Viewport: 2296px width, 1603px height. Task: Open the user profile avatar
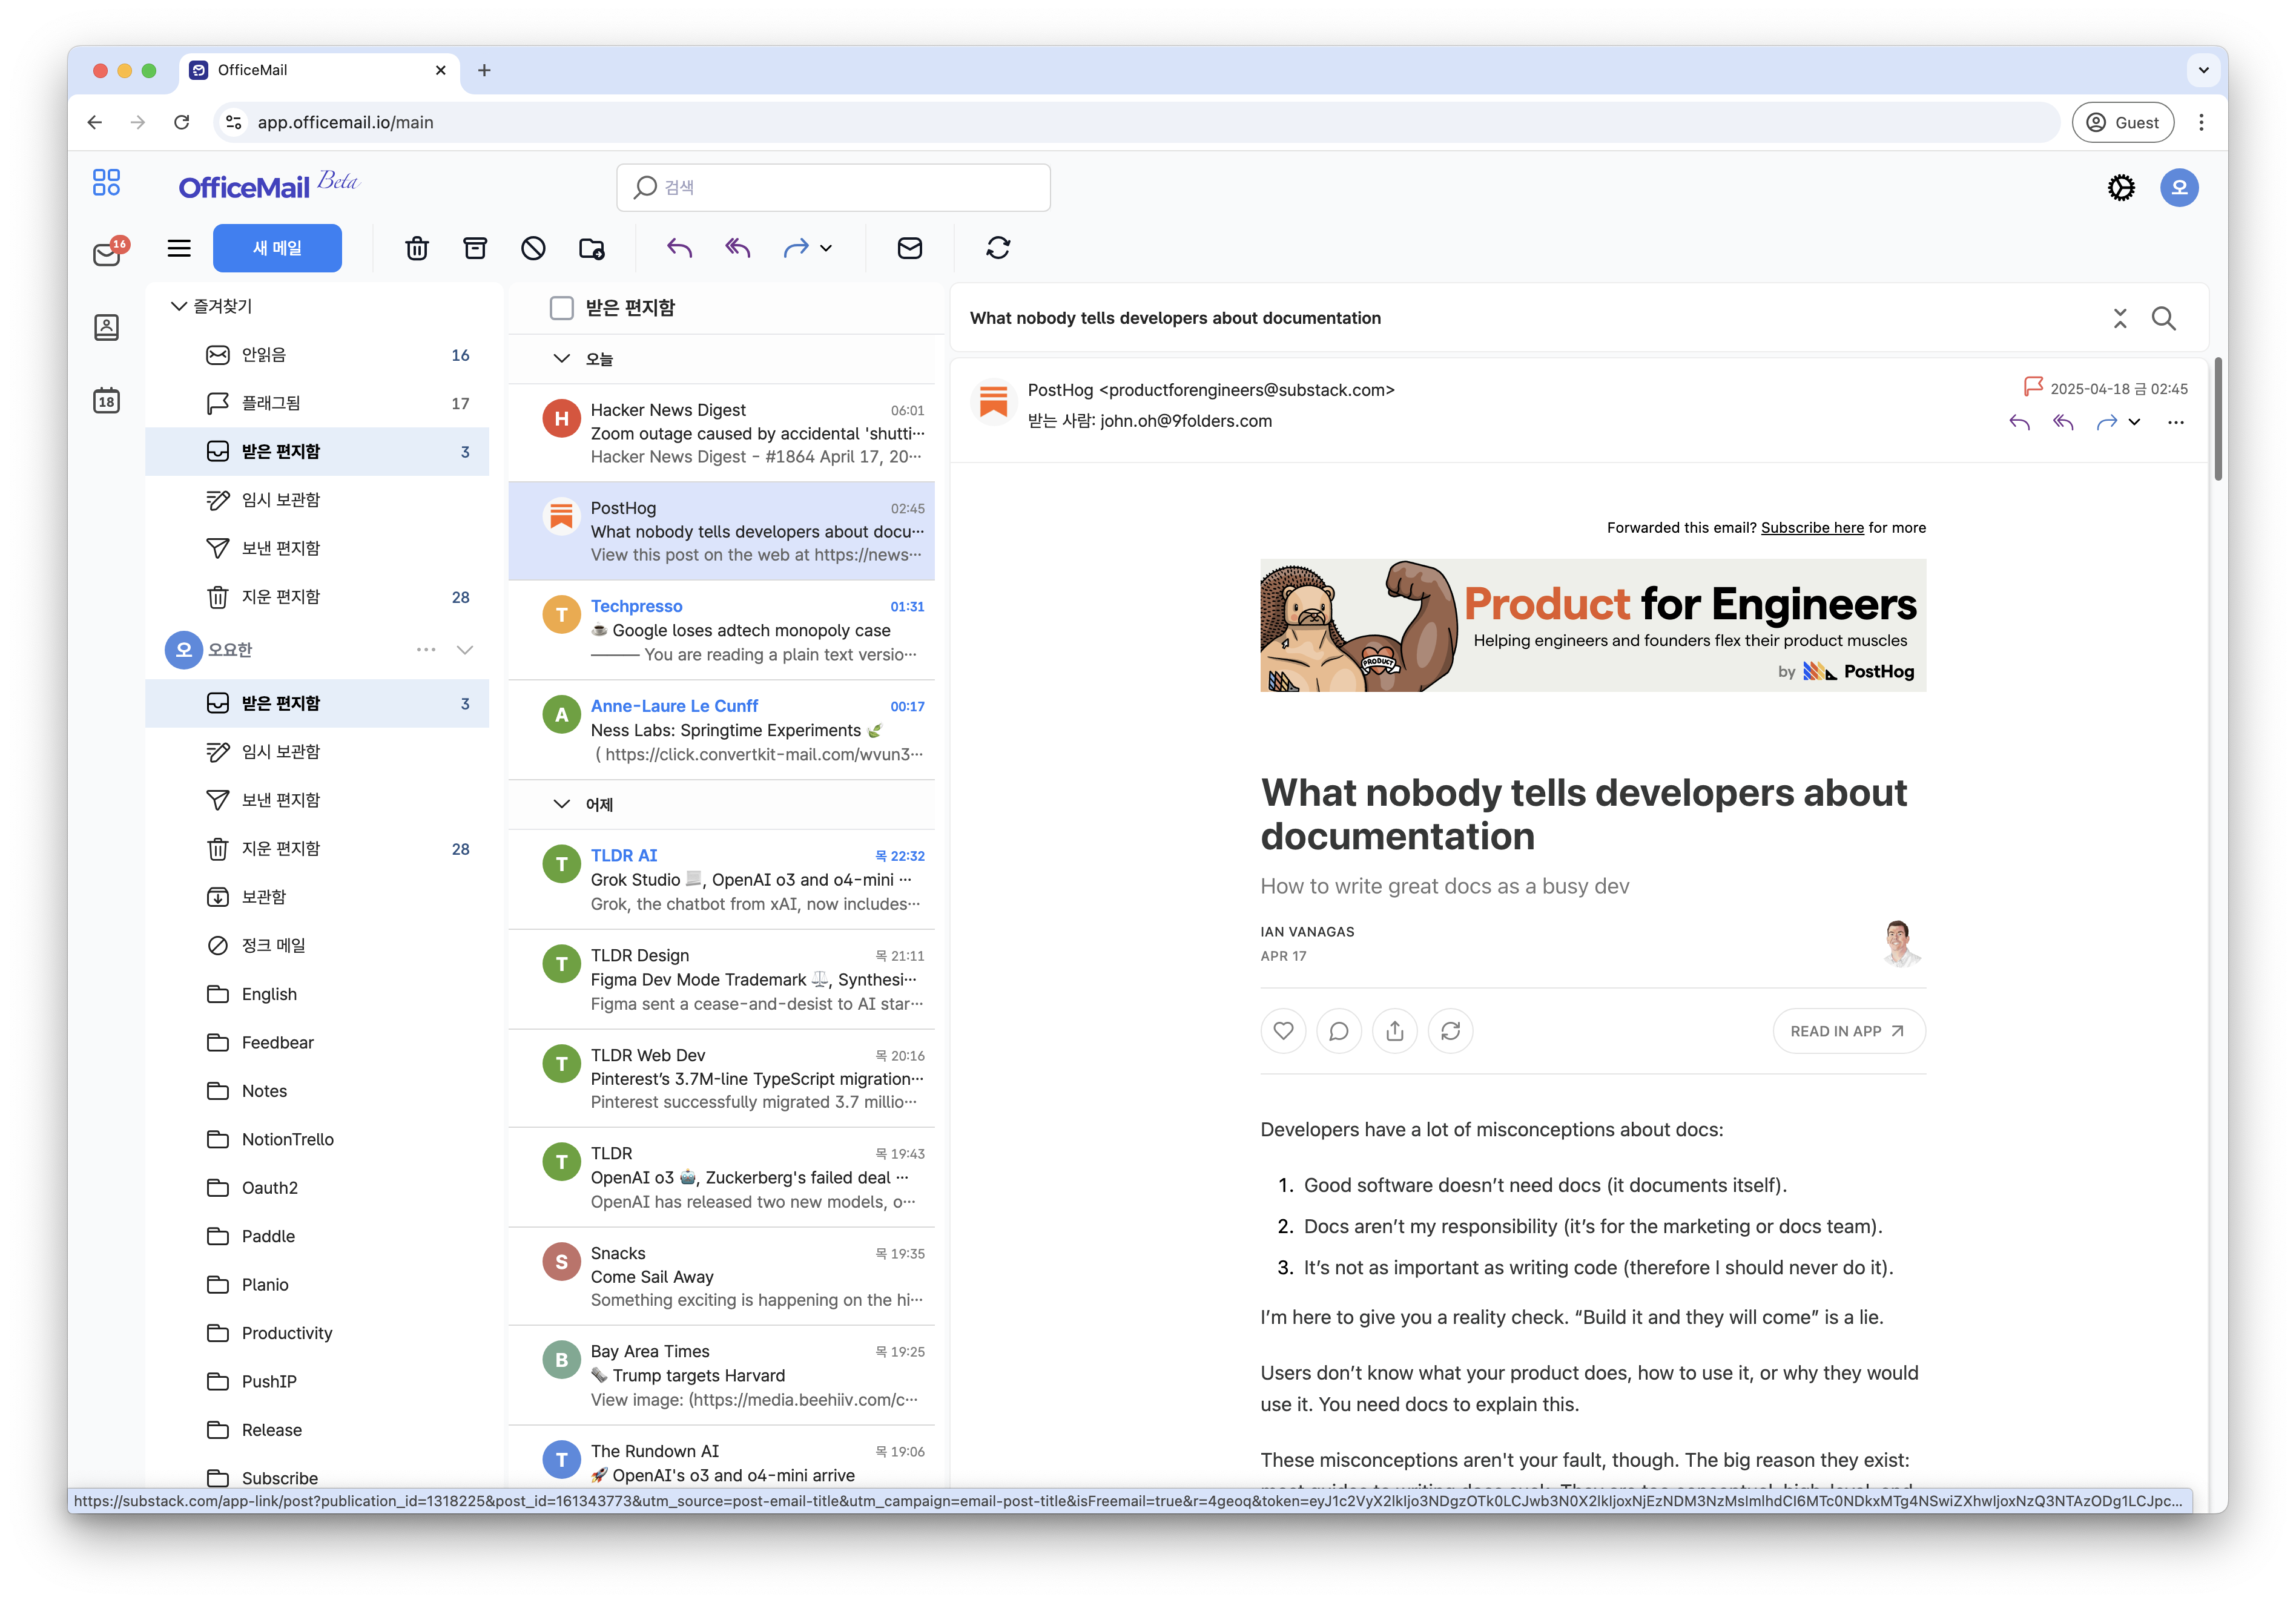2179,188
